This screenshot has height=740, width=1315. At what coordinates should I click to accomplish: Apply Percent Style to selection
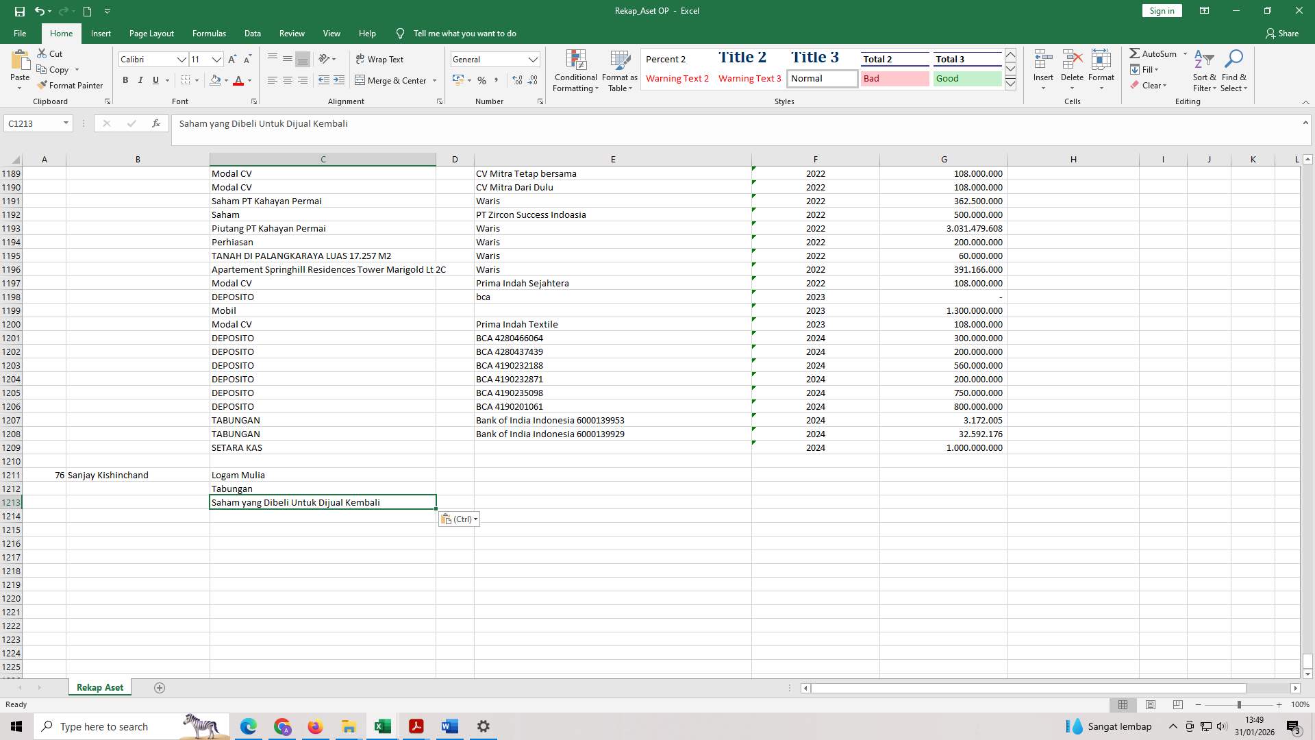tap(481, 80)
